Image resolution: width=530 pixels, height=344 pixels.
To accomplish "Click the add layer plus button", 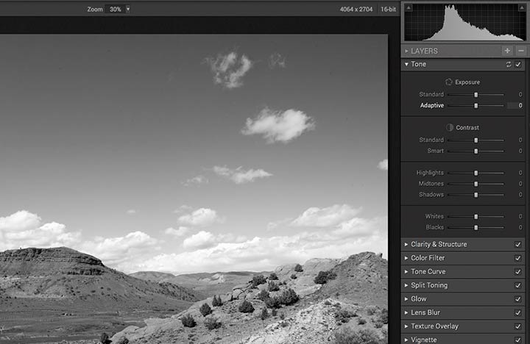I will [507, 51].
